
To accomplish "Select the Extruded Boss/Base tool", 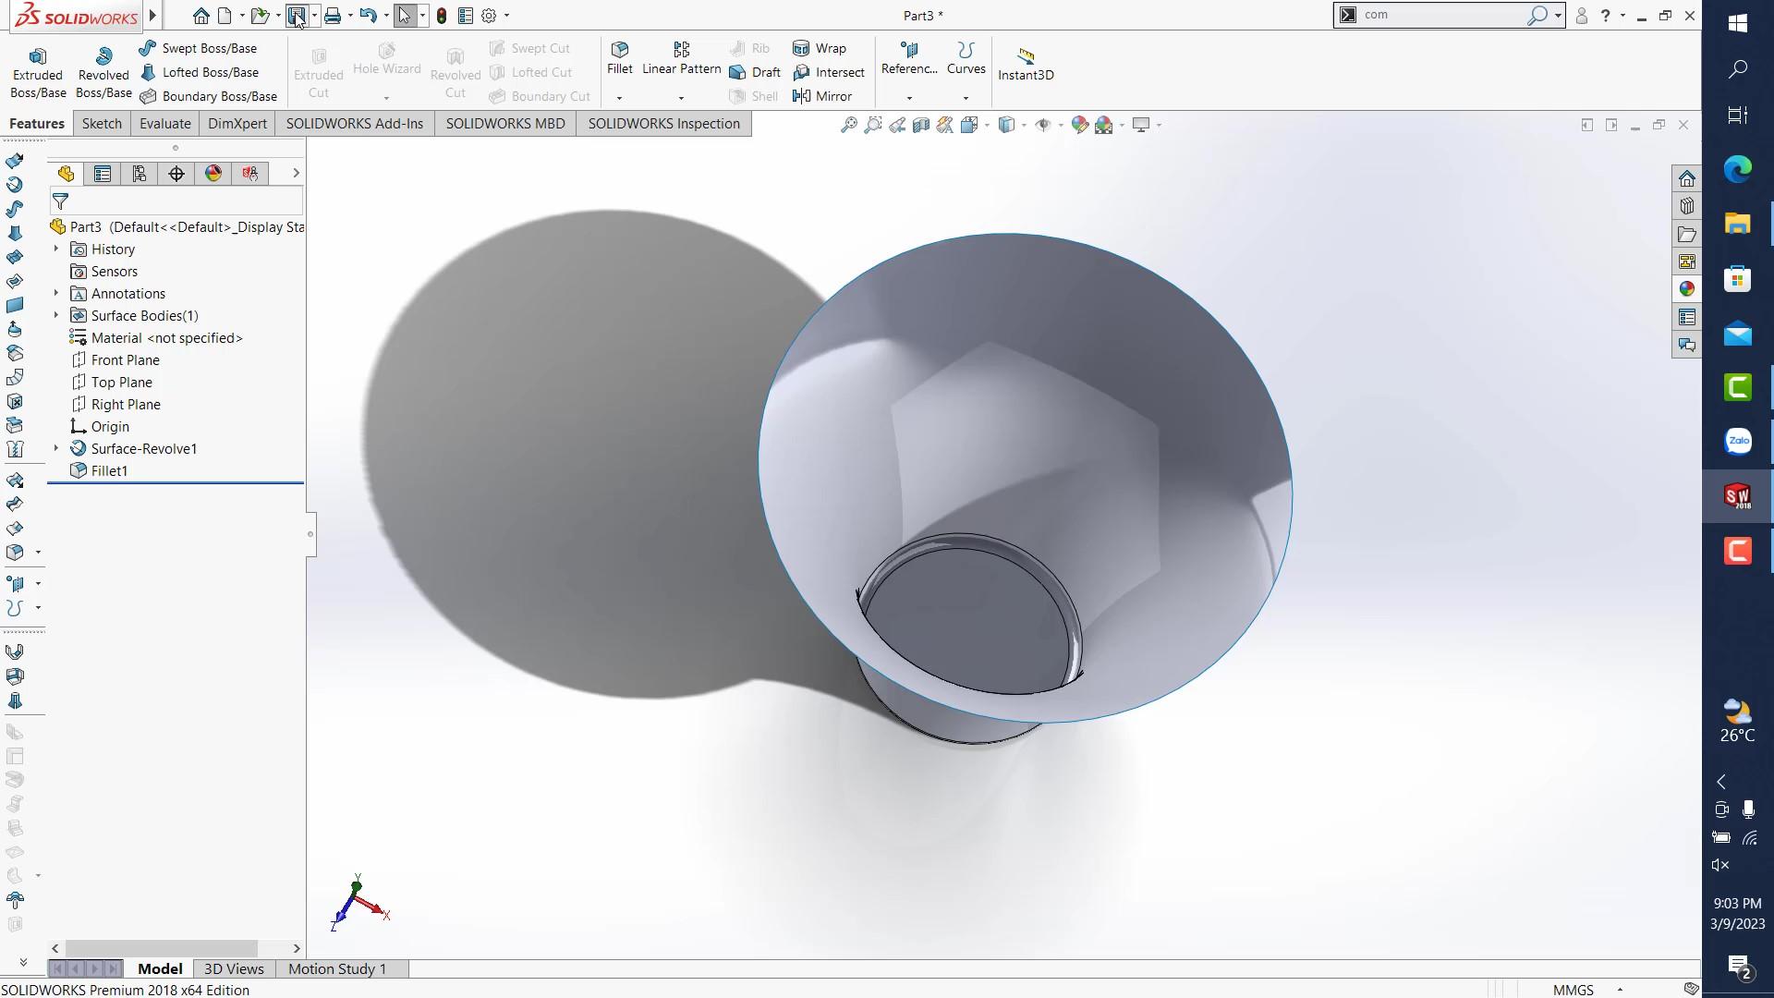I will [37, 70].
